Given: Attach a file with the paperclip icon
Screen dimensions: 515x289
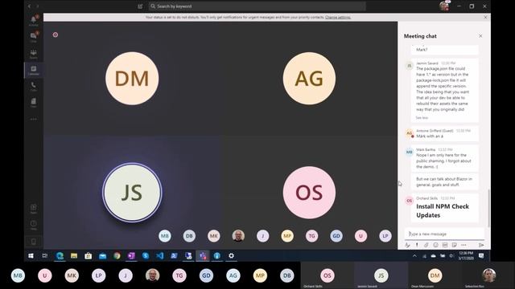Looking at the screenshot, I should pos(426,245).
